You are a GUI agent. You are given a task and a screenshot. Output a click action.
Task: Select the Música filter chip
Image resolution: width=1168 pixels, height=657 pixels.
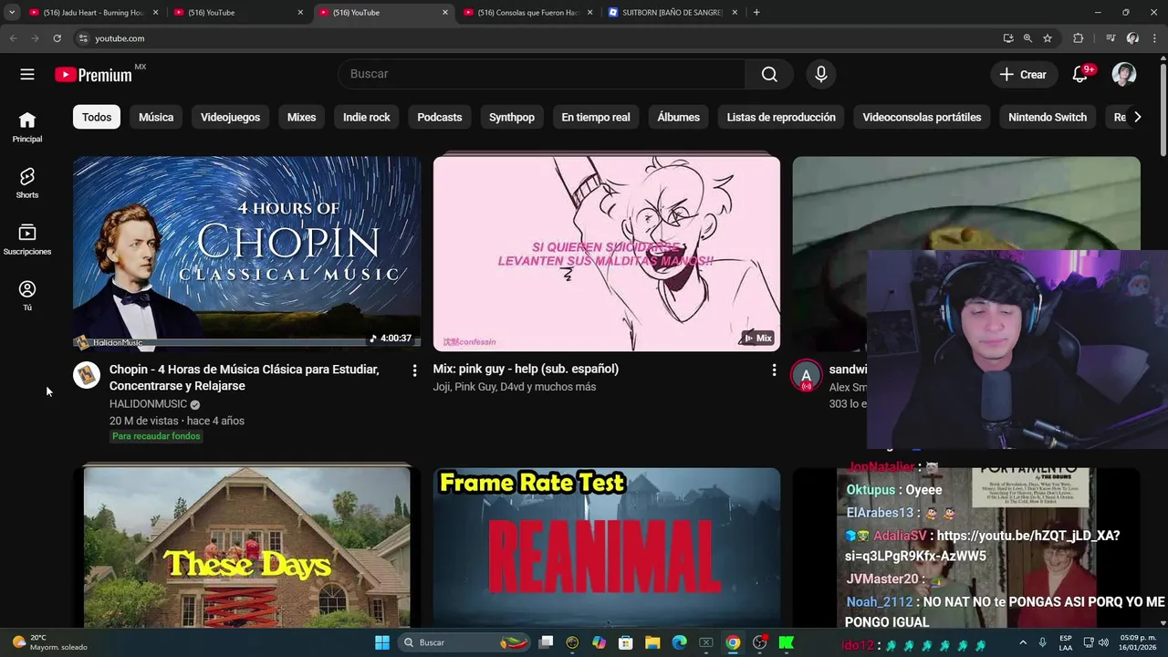[x=156, y=117]
